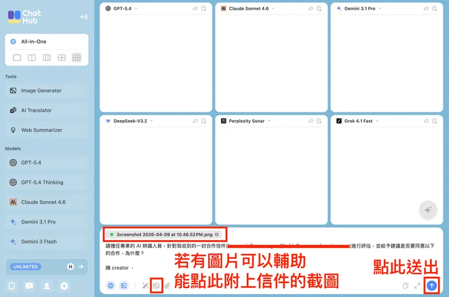This screenshot has width=449, height=297.
Task: Click the UNLIMITED plan badge
Action: (x=25, y=267)
